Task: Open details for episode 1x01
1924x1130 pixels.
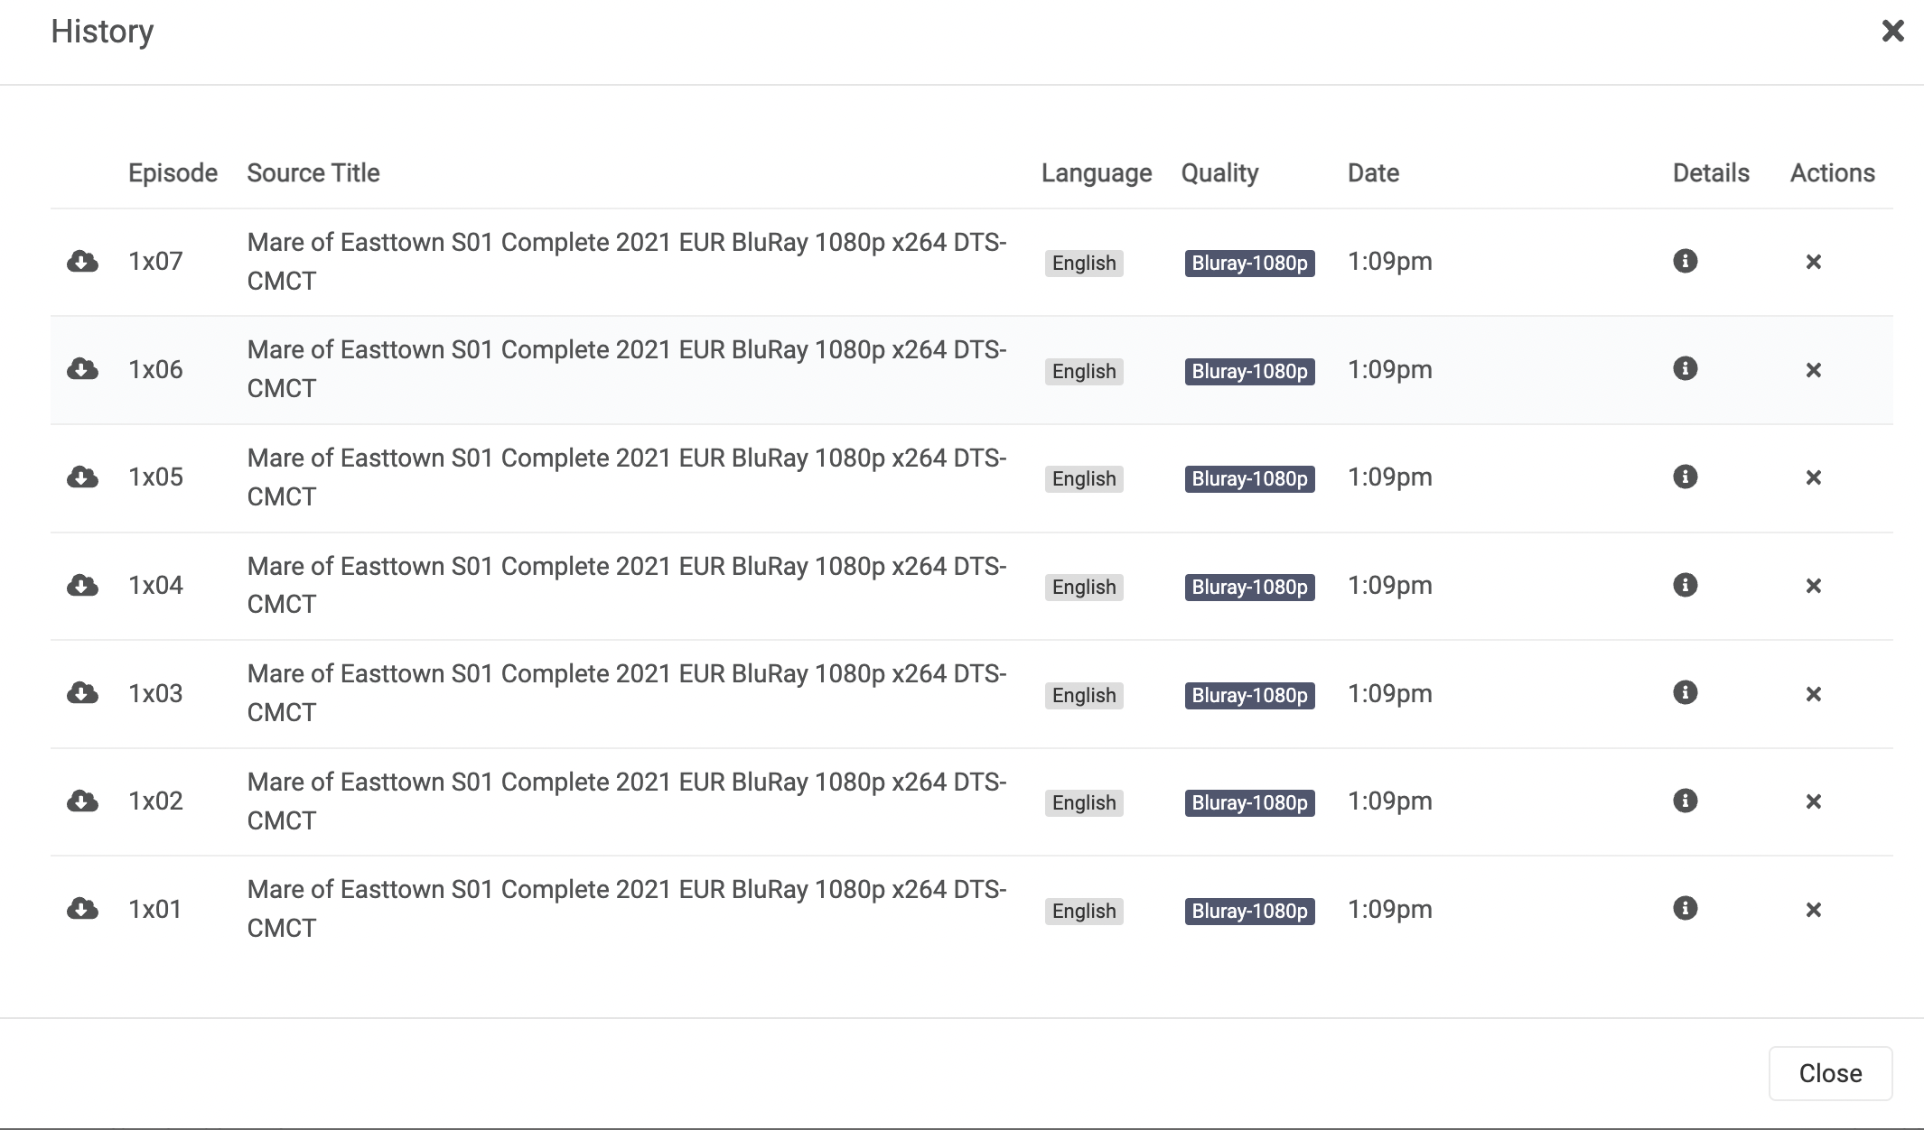Action: pos(1686,910)
